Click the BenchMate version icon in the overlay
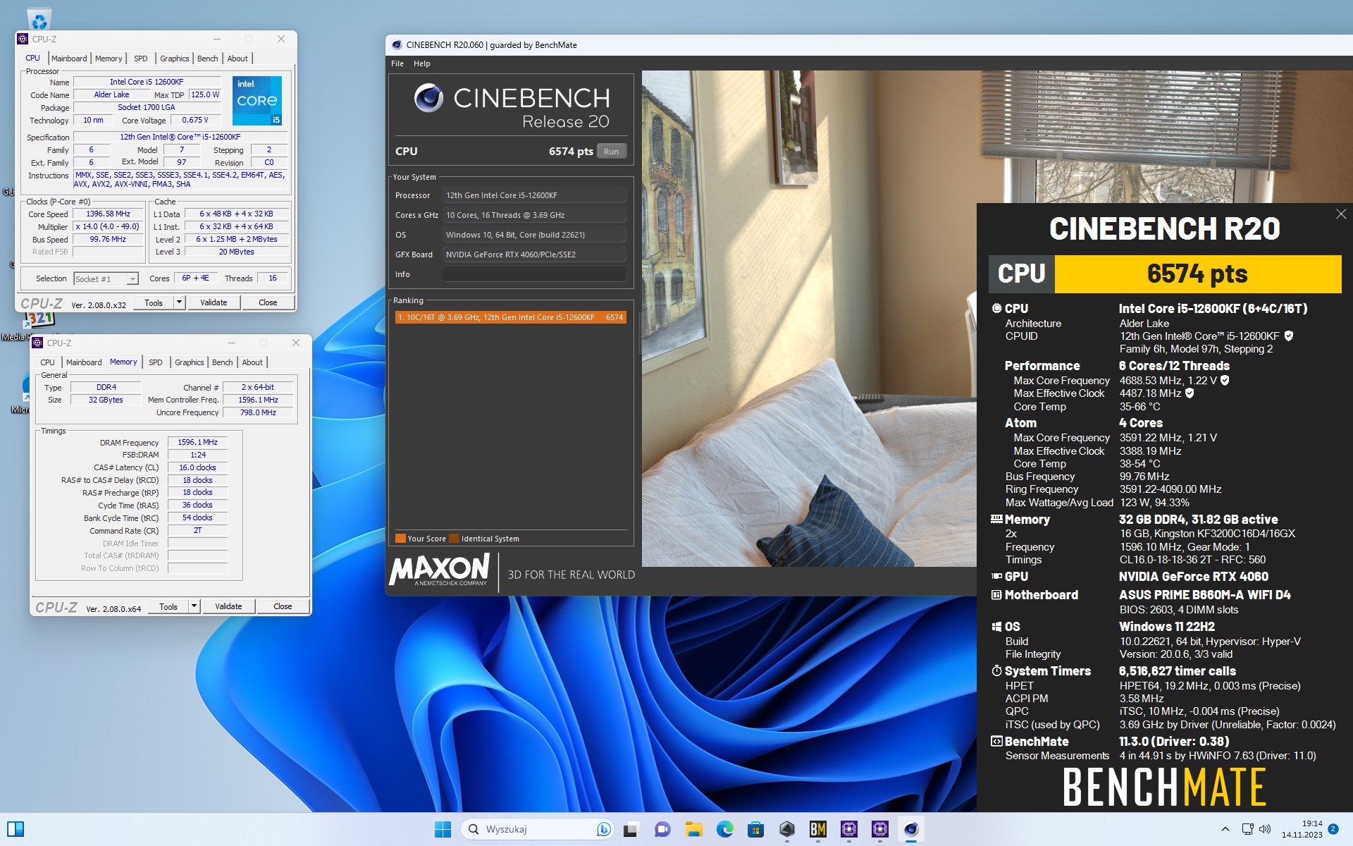Image resolution: width=1353 pixels, height=846 pixels. click(x=996, y=741)
